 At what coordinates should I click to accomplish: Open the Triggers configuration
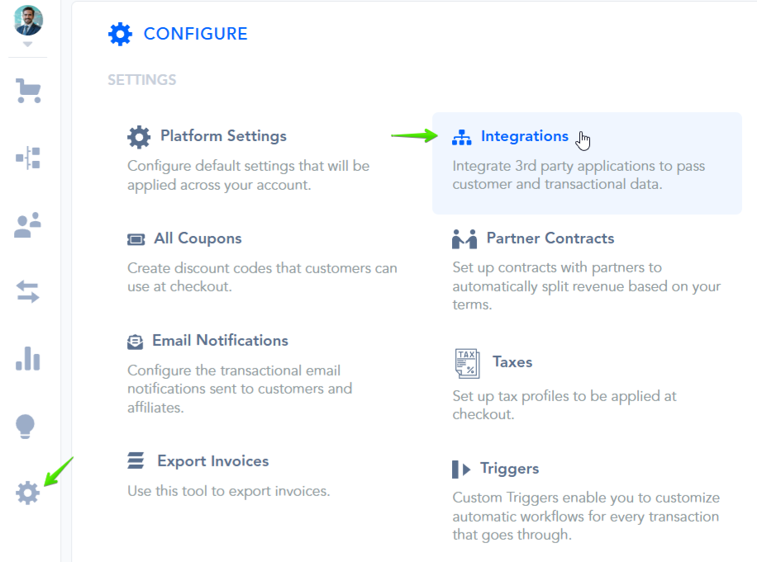click(x=509, y=469)
